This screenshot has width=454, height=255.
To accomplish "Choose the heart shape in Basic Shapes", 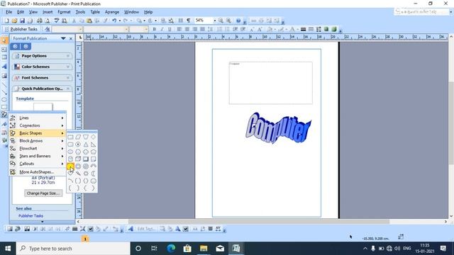I will coord(70,174).
